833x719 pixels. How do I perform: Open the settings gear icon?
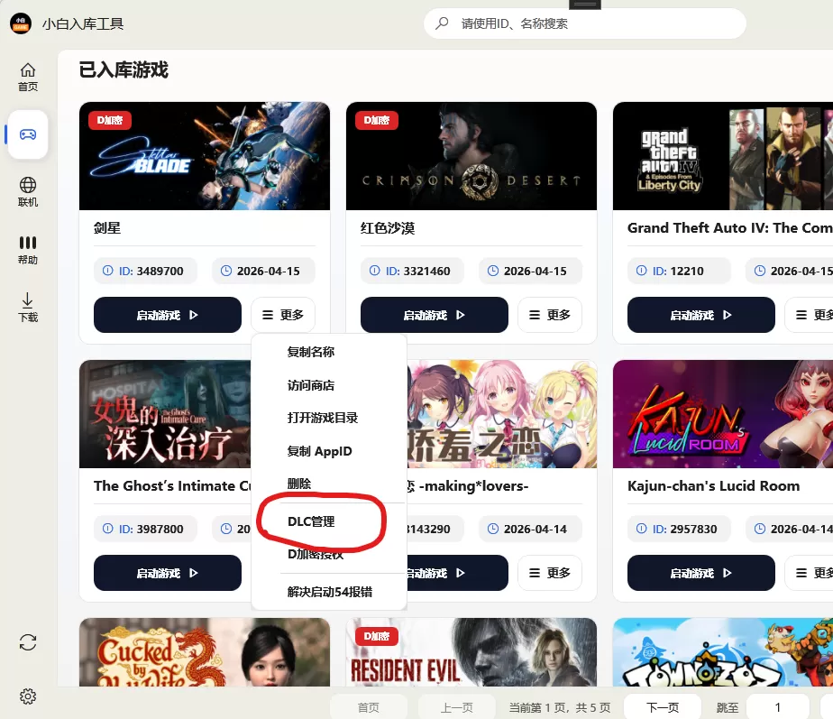click(x=28, y=696)
